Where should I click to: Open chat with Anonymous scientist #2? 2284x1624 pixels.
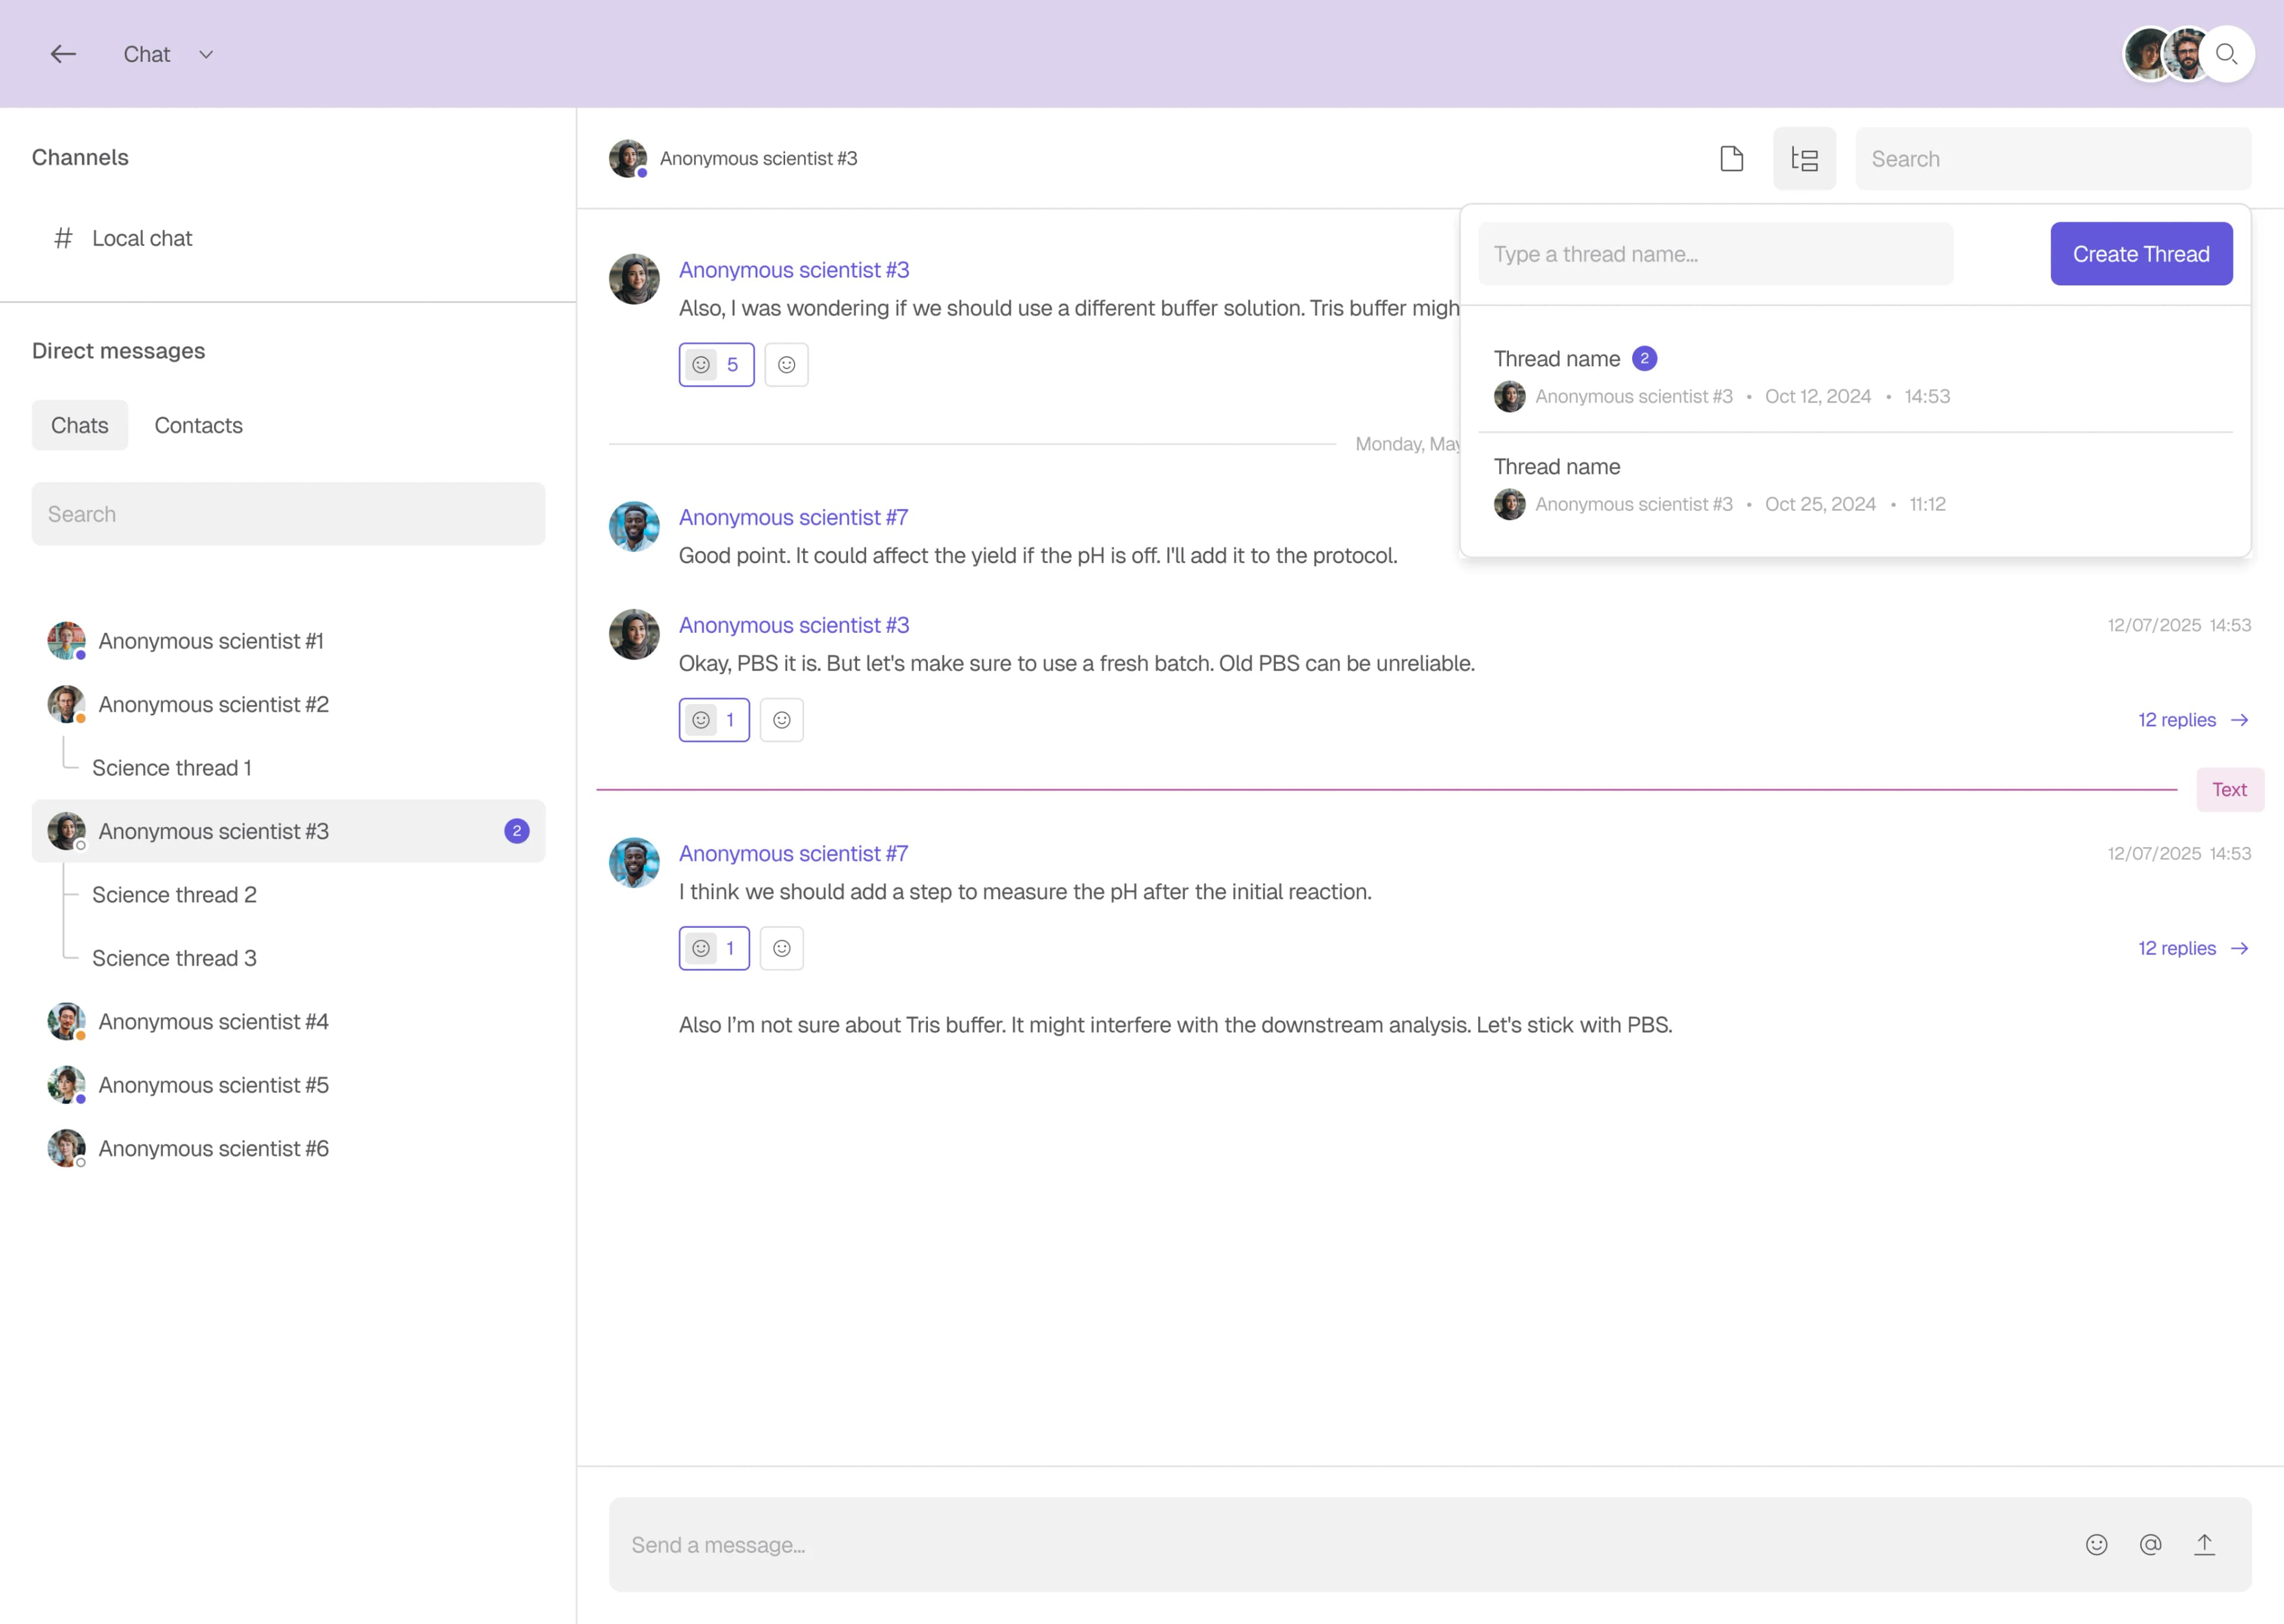click(x=288, y=704)
